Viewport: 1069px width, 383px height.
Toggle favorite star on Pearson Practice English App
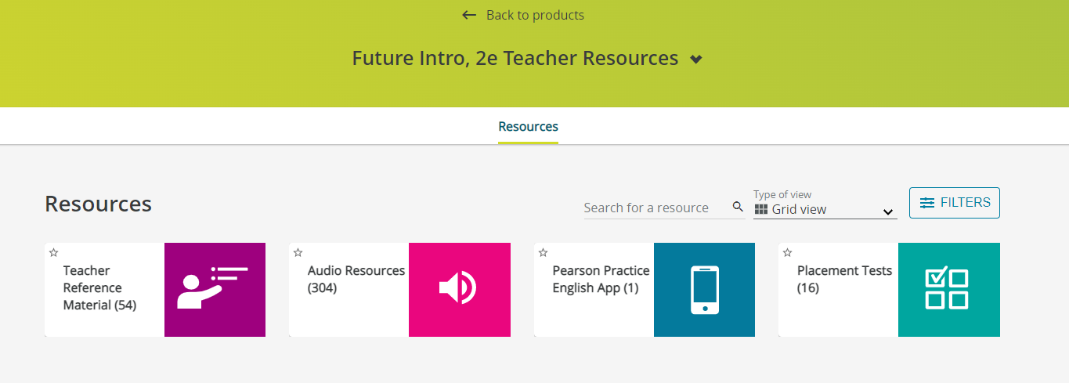(x=543, y=252)
